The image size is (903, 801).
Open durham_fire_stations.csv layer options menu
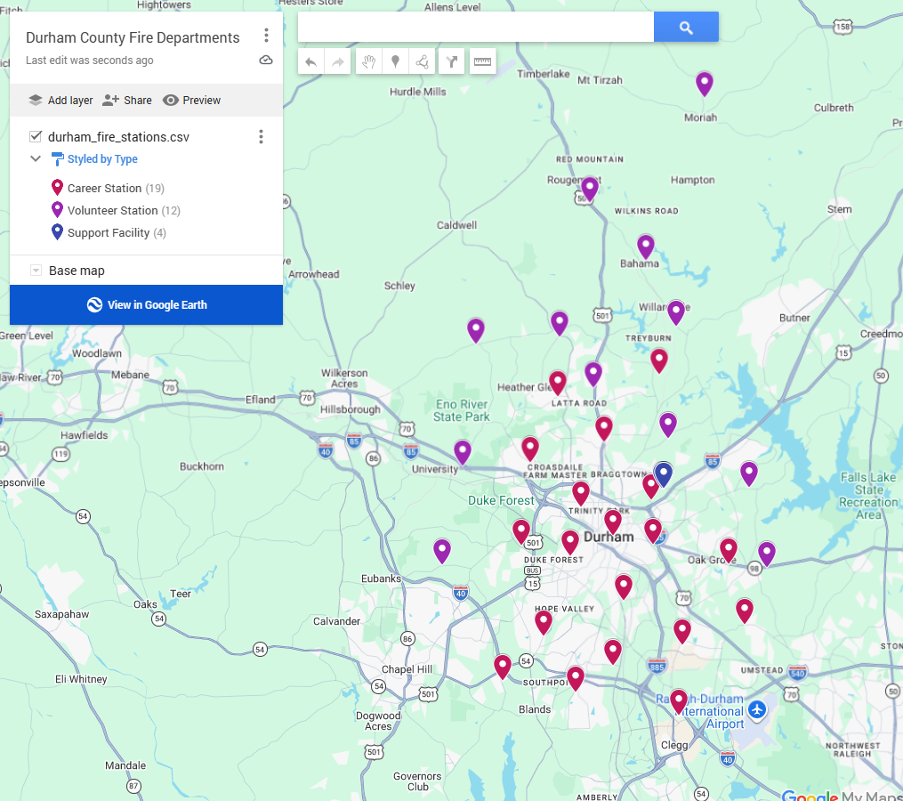261,136
